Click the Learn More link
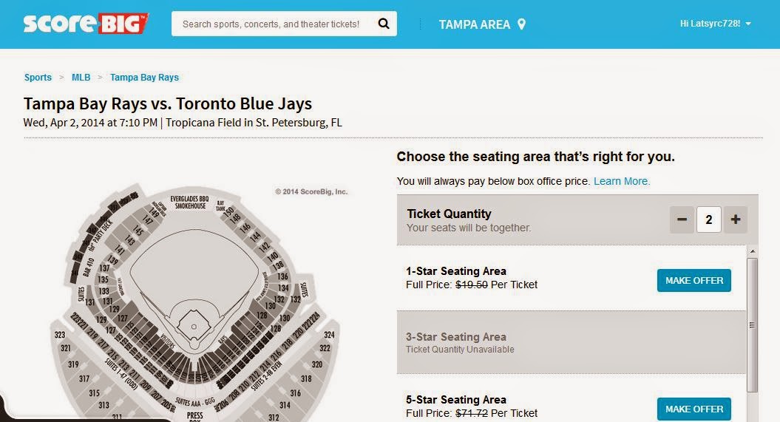 point(622,181)
